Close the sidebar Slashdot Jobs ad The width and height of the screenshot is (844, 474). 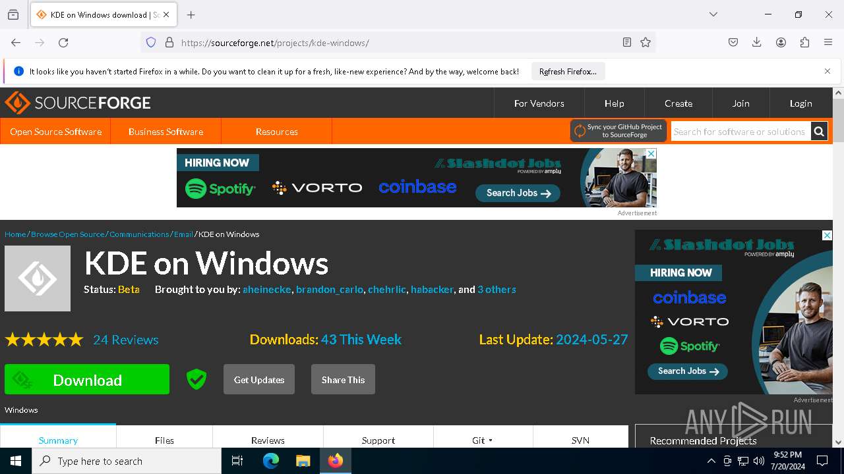point(827,235)
